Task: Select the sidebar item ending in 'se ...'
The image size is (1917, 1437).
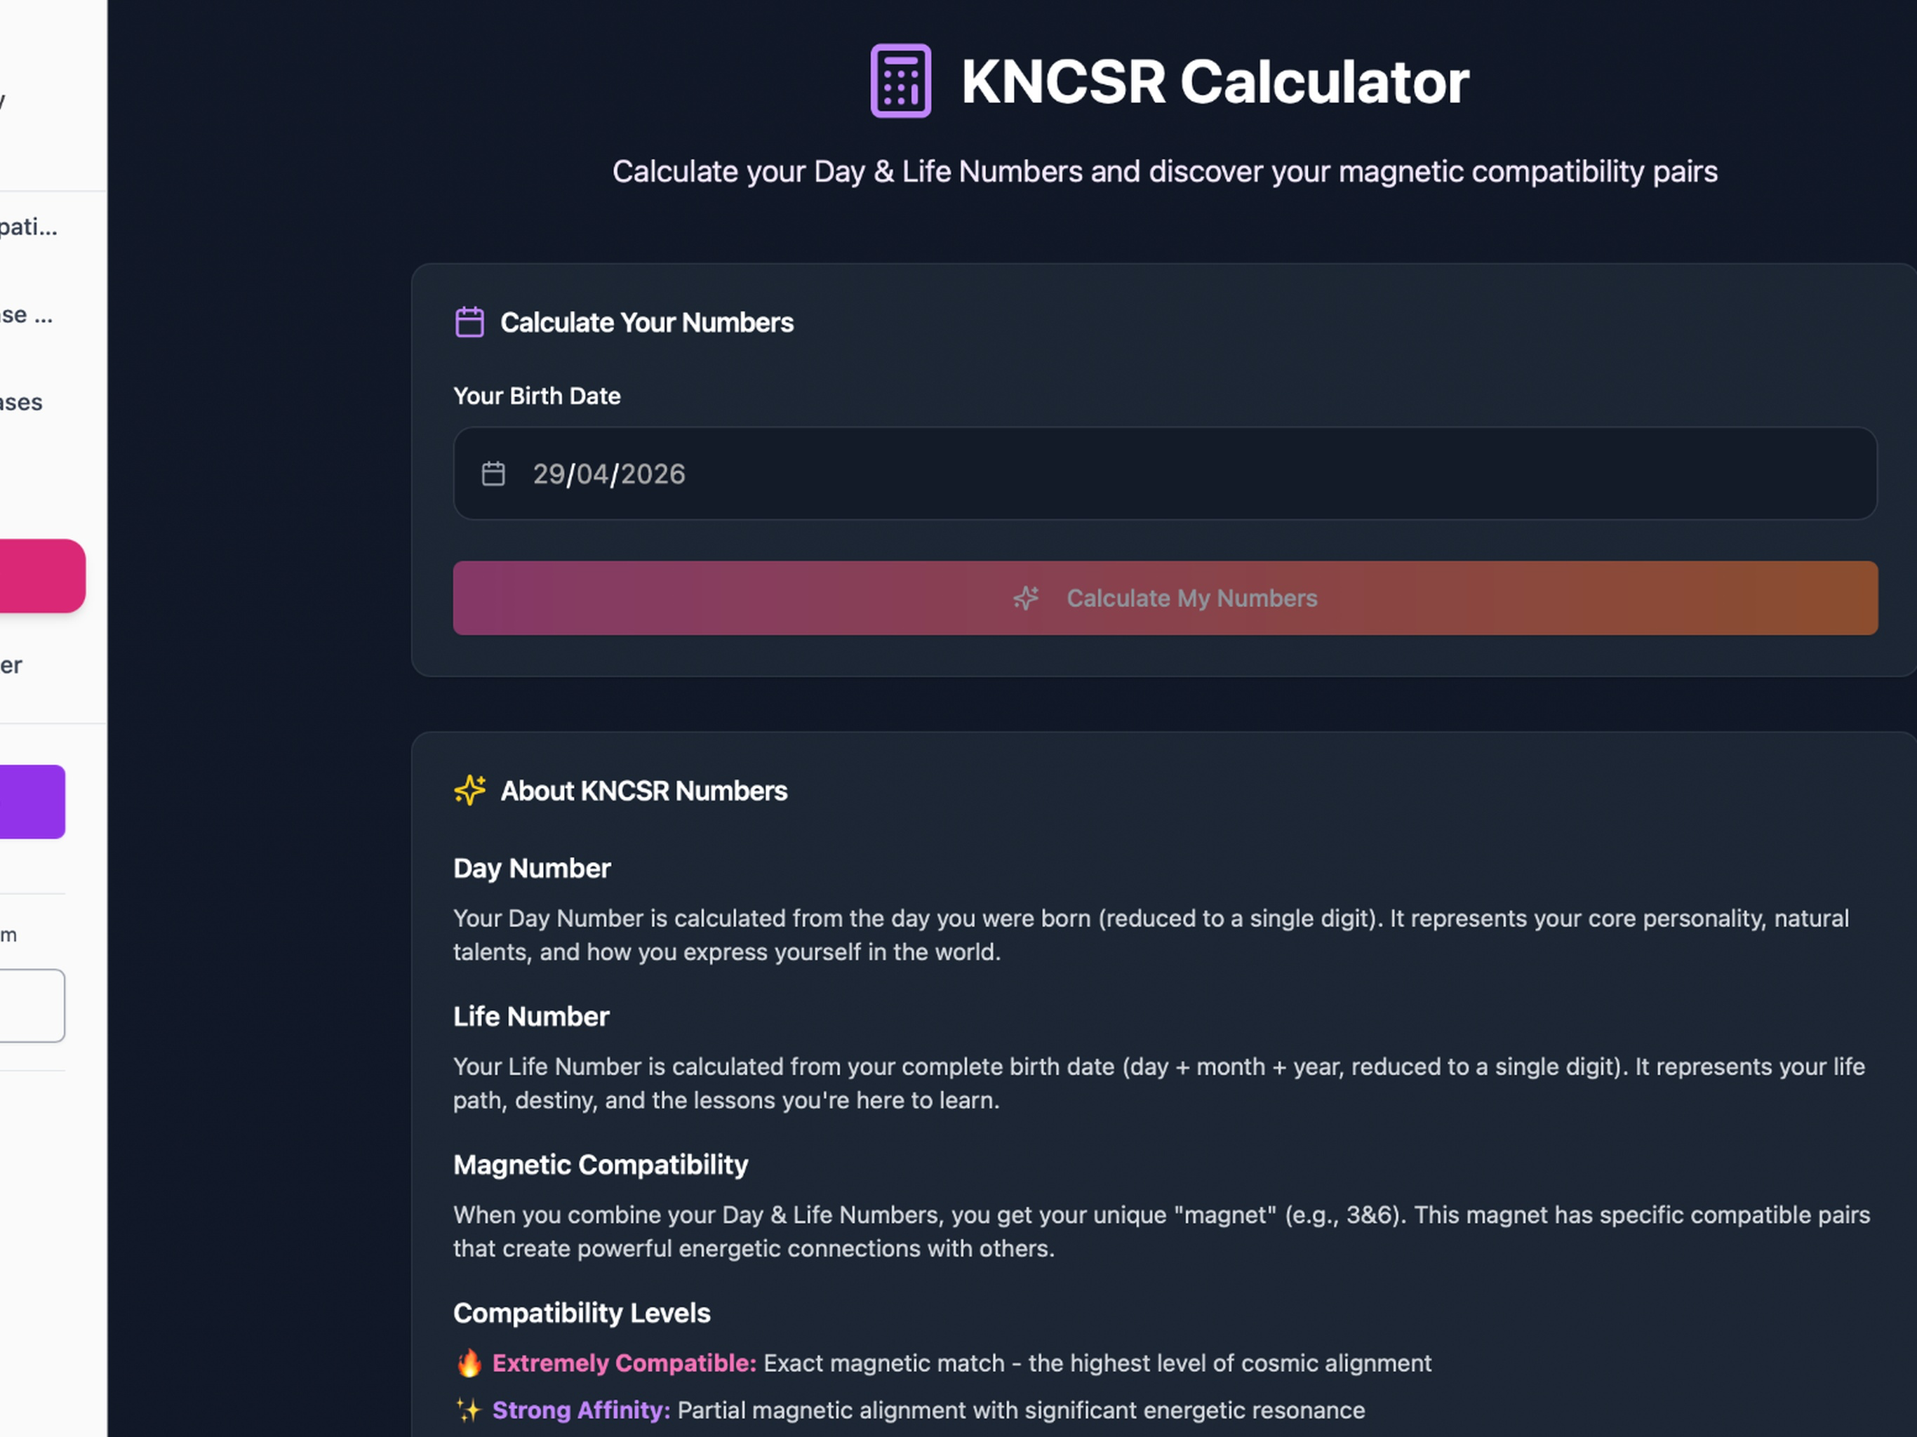Action: [x=26, y=314]
